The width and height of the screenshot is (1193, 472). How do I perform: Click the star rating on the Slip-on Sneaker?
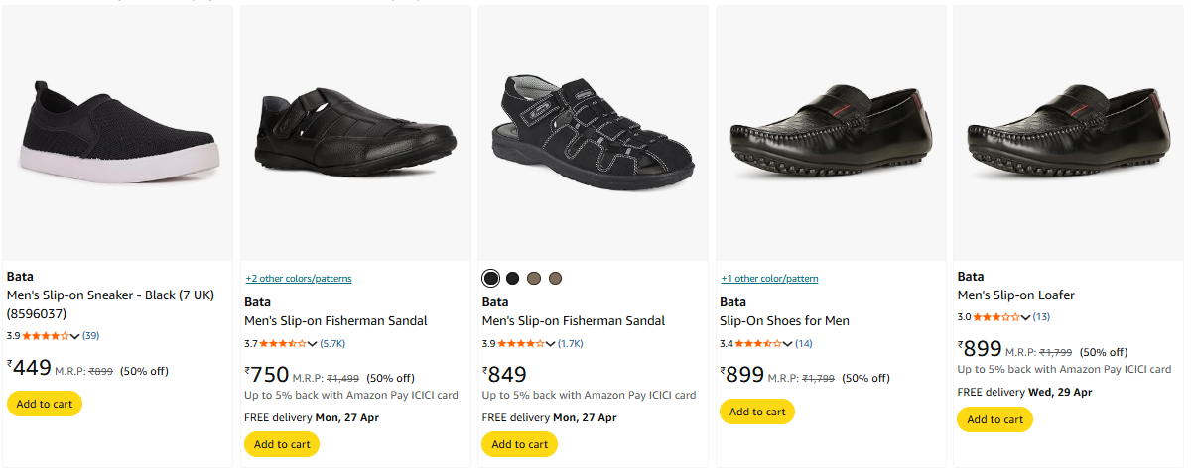[x=46, y=336]
